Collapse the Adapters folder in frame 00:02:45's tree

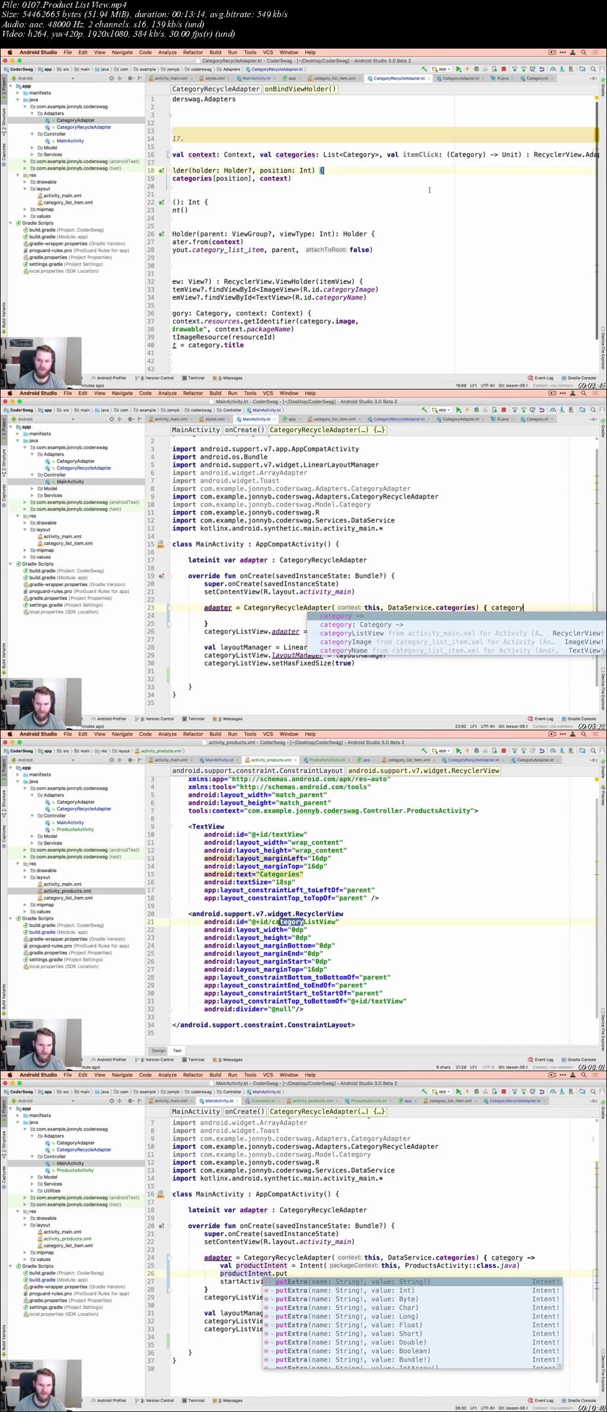pos(33,113)
